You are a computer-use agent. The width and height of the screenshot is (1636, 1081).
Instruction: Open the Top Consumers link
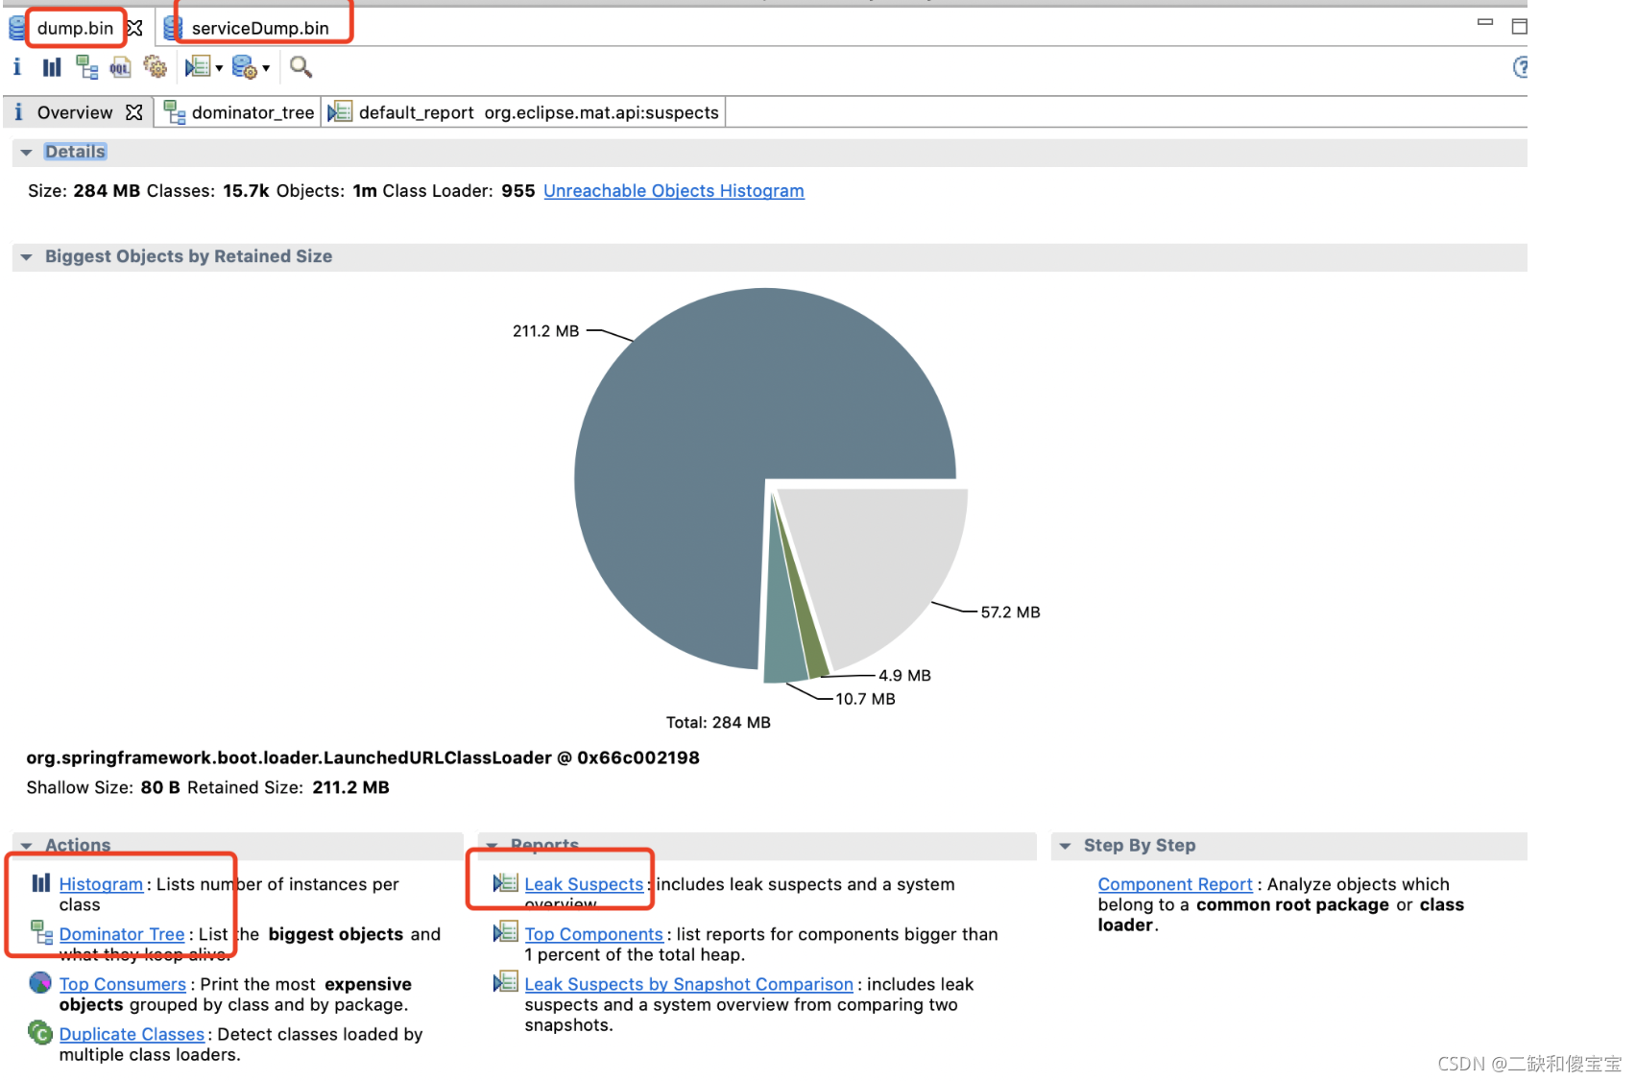(x=123, y=984)
